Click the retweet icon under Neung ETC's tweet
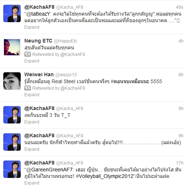Viewport: 185px width, 187px height. point(28,54)
